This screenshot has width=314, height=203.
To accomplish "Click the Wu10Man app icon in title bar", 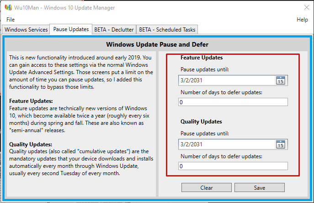I will [8, 8].
